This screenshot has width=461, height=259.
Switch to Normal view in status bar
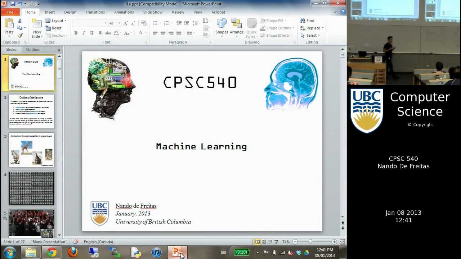click(x=257, y=242)
